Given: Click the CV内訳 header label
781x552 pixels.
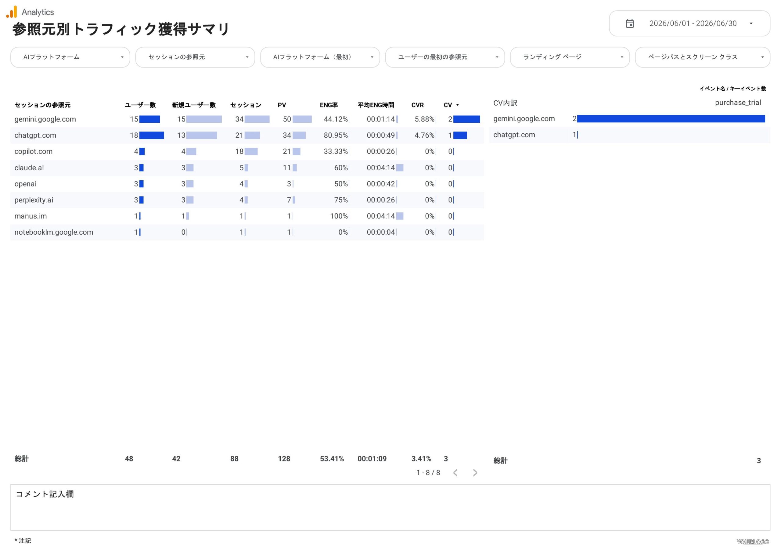Looking at the screenshot, I should click(505, 103).
